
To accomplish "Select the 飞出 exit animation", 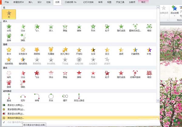I will pos(37,74).
